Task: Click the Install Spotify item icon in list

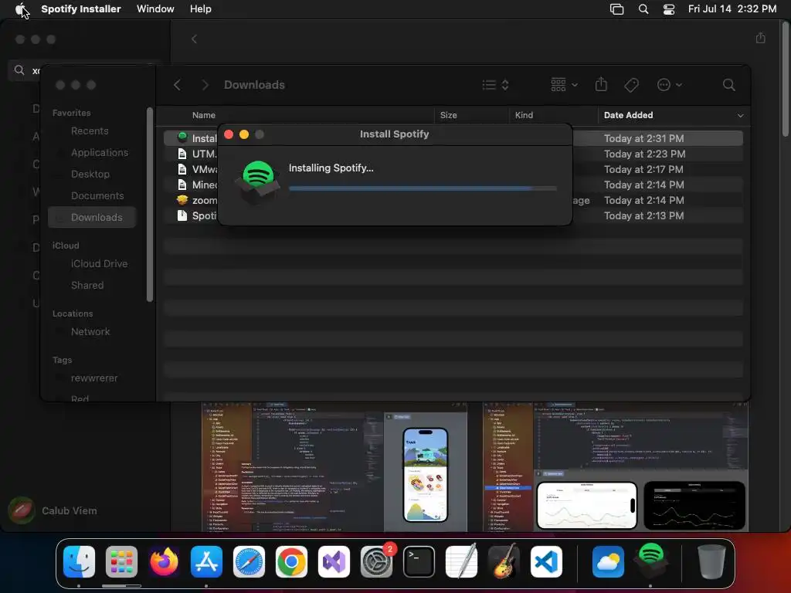Action: click(182, 137)
